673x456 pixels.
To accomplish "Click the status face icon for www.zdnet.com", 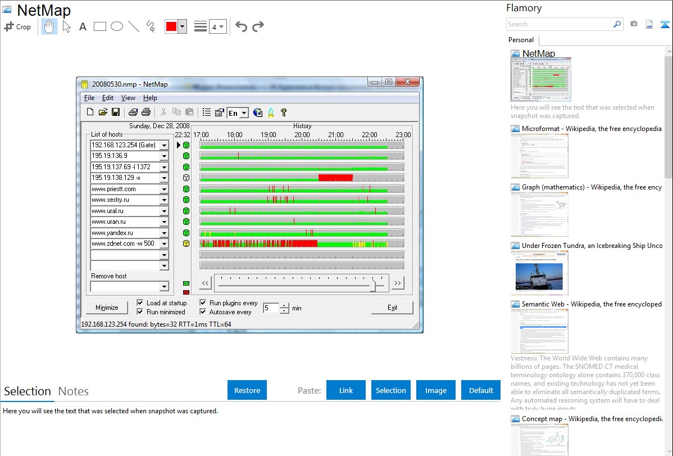I will [x=187, y=243].
